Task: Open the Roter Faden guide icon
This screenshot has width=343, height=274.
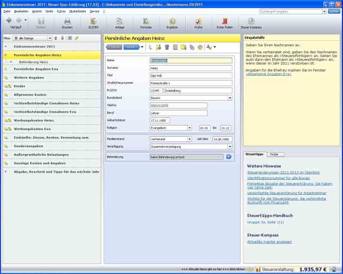Action: click(225, 21)
